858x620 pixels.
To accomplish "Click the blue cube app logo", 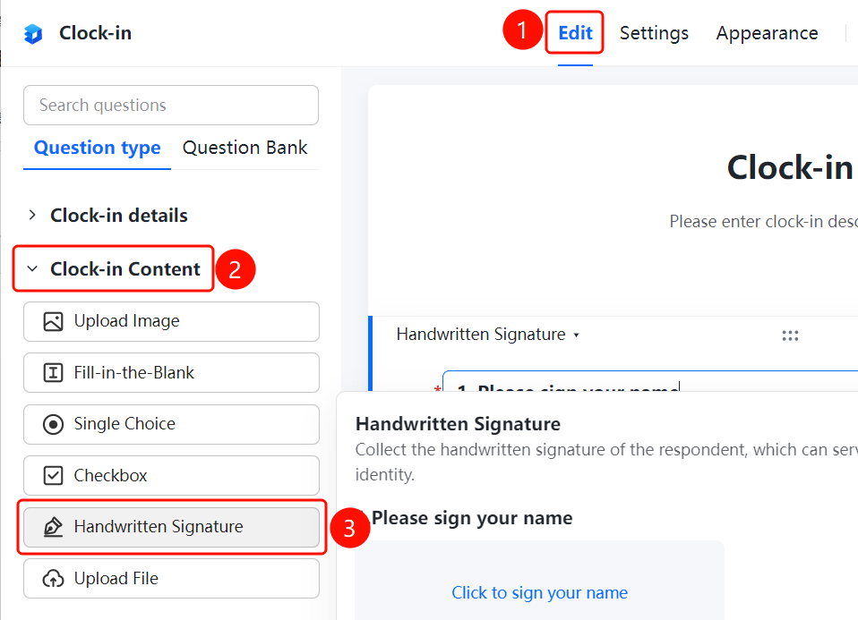I will coord(33,33).
